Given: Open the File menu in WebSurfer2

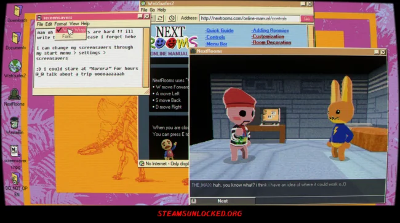Looking at the screenshot, I should coord(144,10).
